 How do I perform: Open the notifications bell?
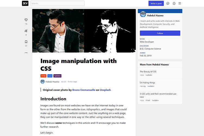pos(174,3)
